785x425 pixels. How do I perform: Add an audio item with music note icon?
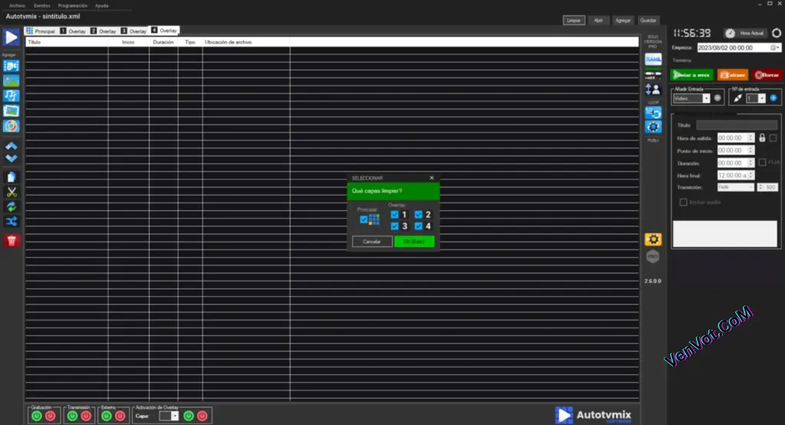coord(11,96)
